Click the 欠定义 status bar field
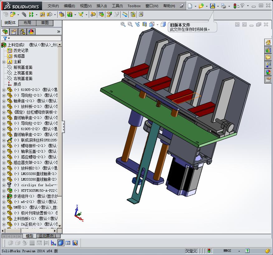Image resolution: width=273 pixels, height=255 pixels. [x=191, y=251]
